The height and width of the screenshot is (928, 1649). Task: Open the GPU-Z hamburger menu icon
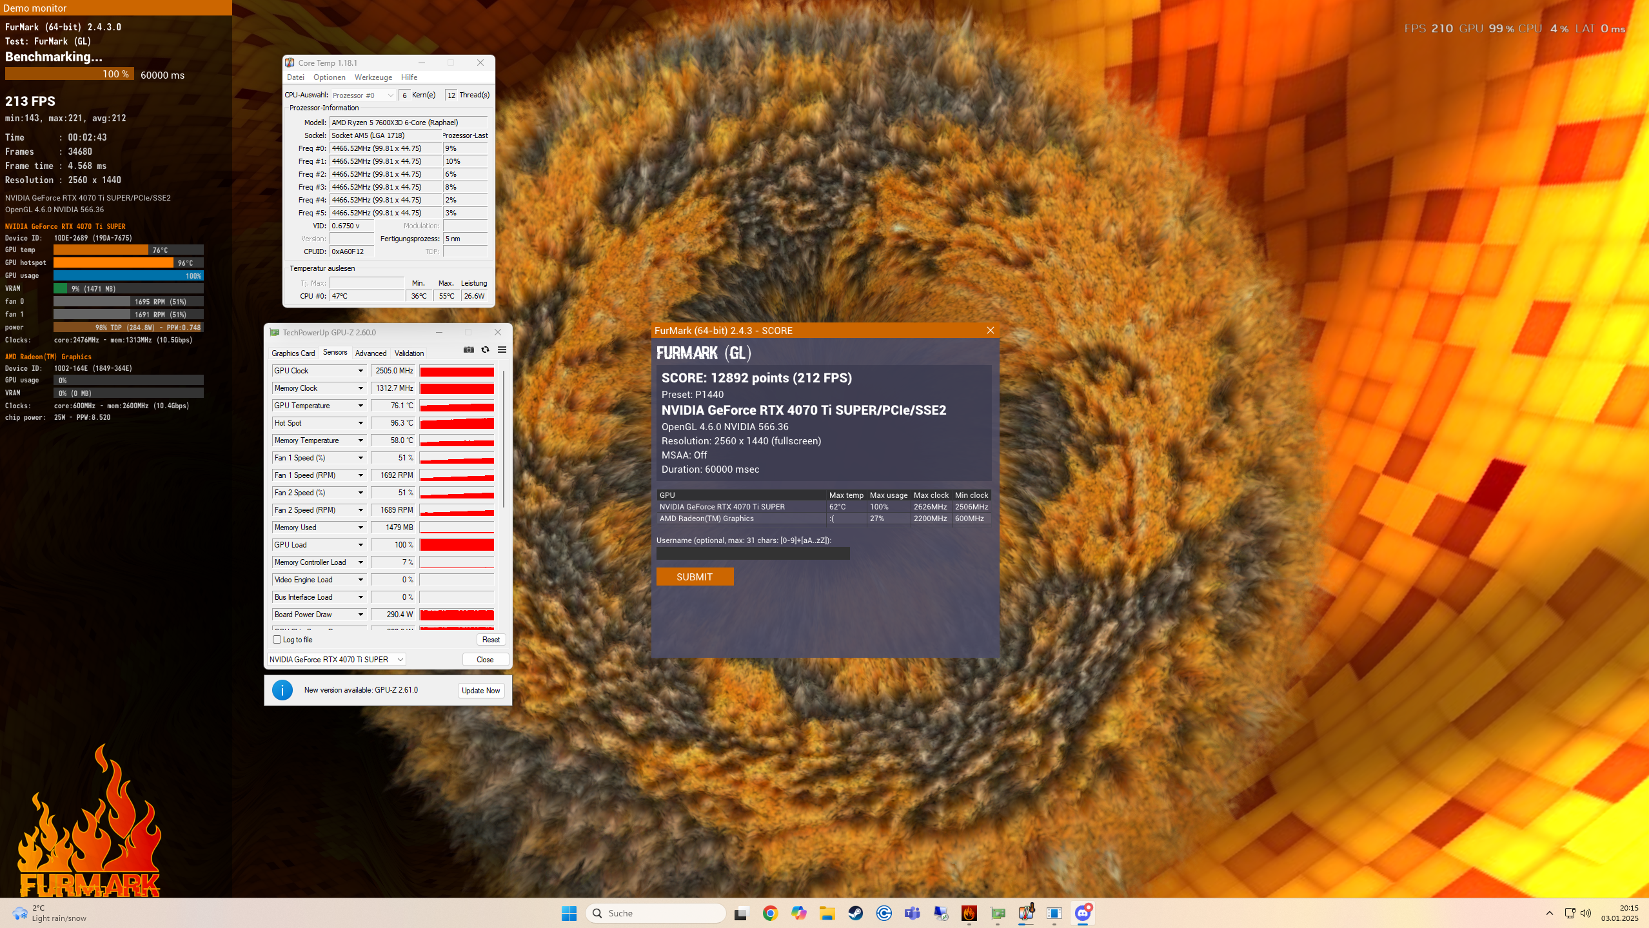click(x=502, y=350)
